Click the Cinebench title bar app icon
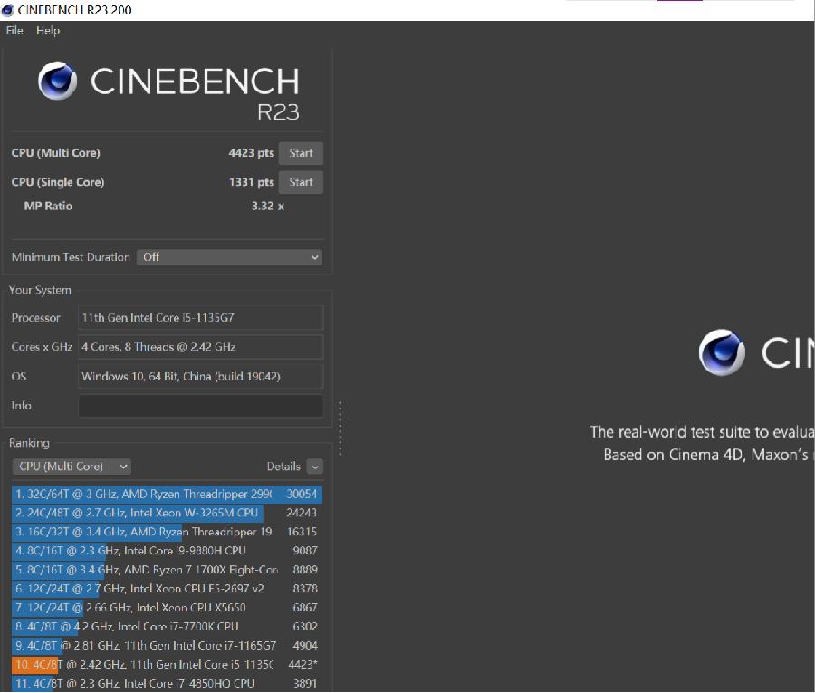 (x=7, y=10)
